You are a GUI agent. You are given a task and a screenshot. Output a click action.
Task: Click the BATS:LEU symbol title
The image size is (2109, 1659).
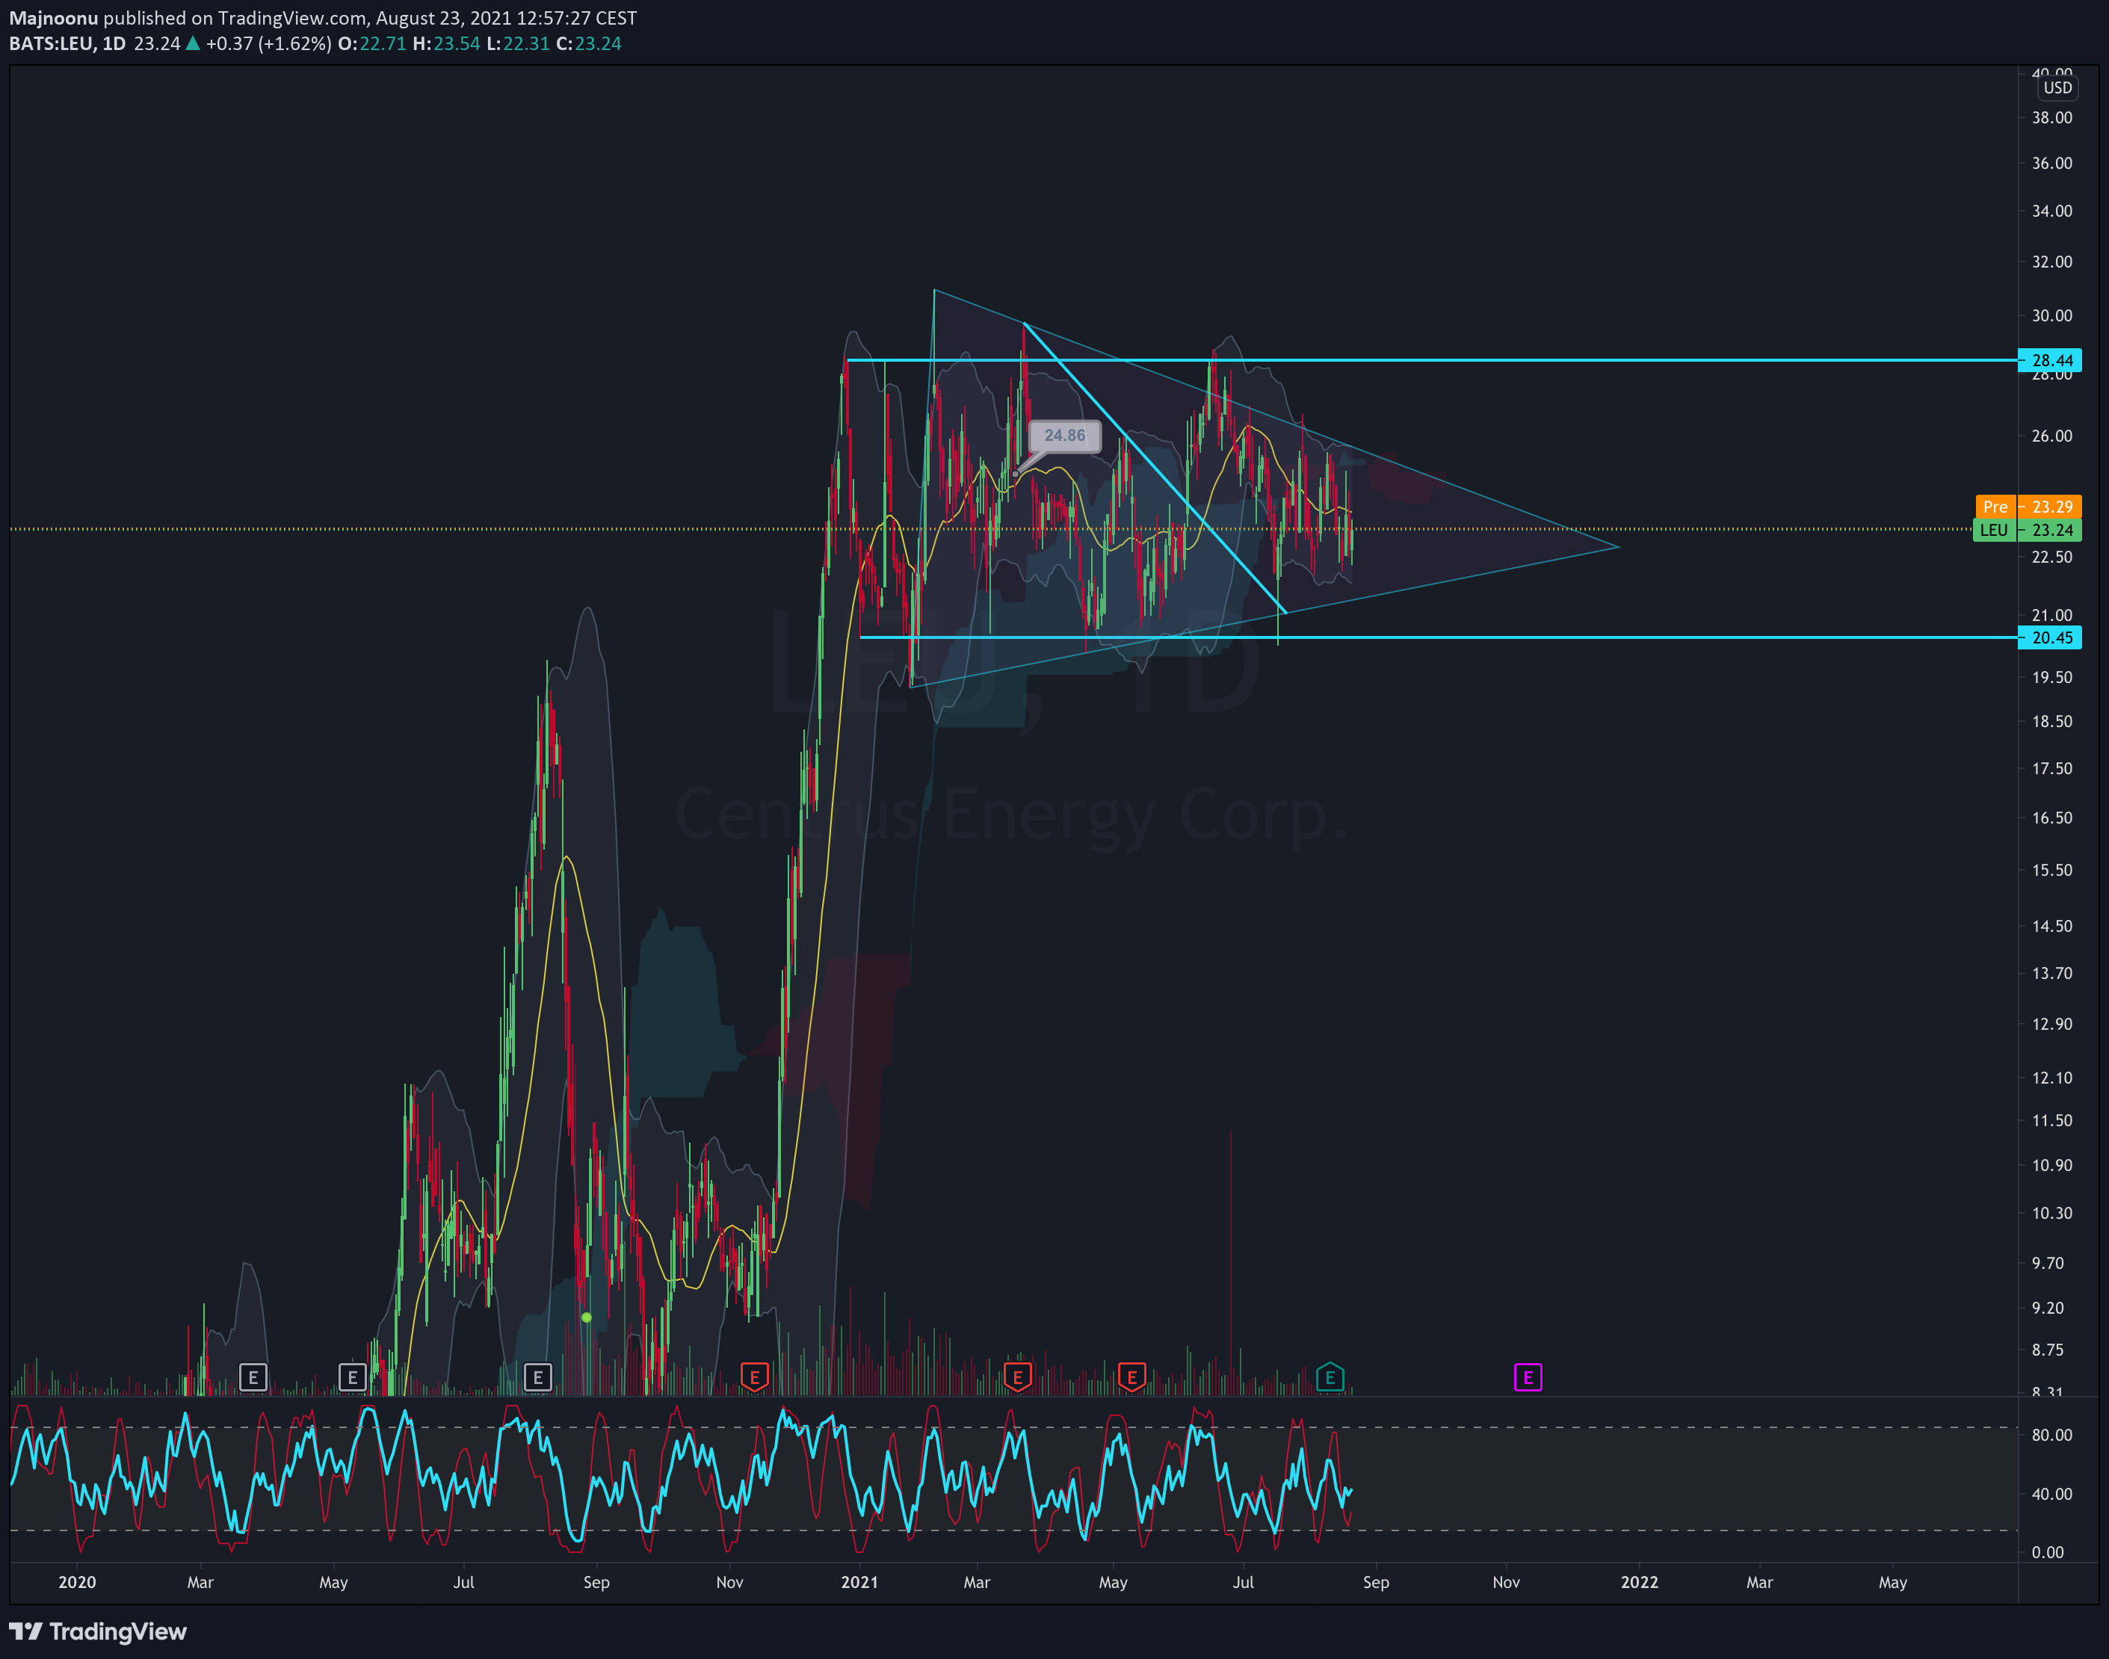[52, 43]
